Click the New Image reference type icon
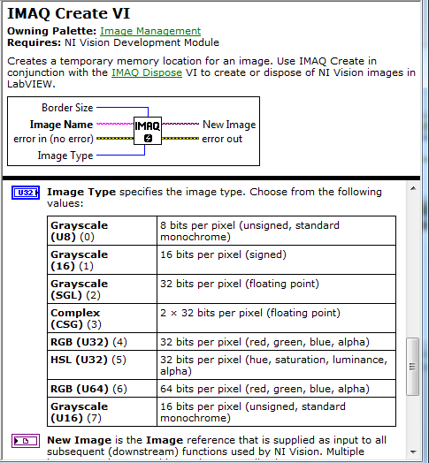 point(26,441)
